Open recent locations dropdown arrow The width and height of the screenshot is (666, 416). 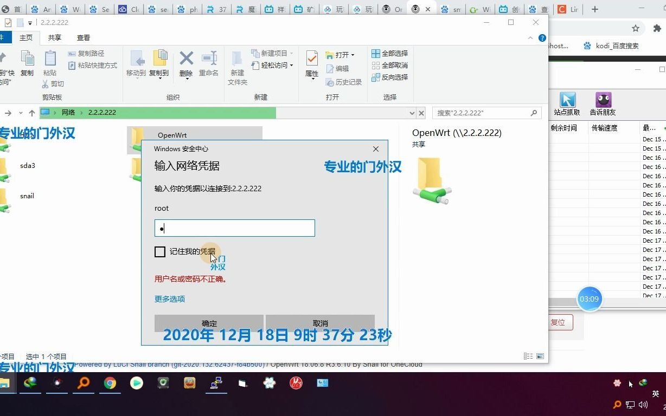point(21,113)
